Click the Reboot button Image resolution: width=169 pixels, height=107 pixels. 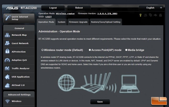pos(79,8)
